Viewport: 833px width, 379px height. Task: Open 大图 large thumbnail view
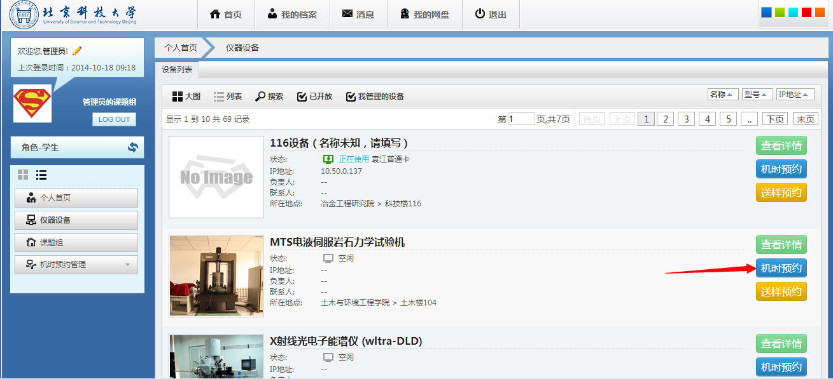click(186, 96)
